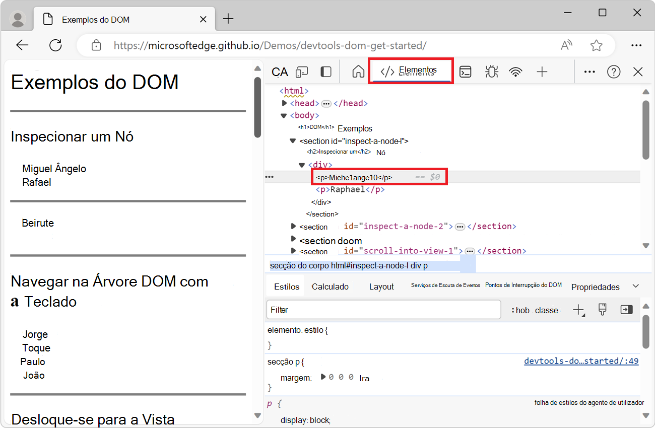
Task: Open the devtools-do…started/:49 stylesheet link
Action: pyautogui.click(x=581, y=361)
